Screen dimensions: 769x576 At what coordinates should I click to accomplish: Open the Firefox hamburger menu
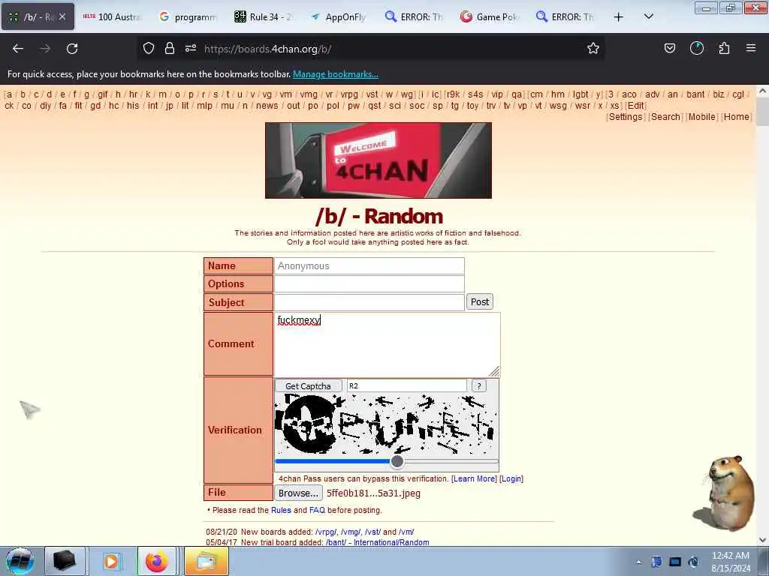[x=751, y=48]
